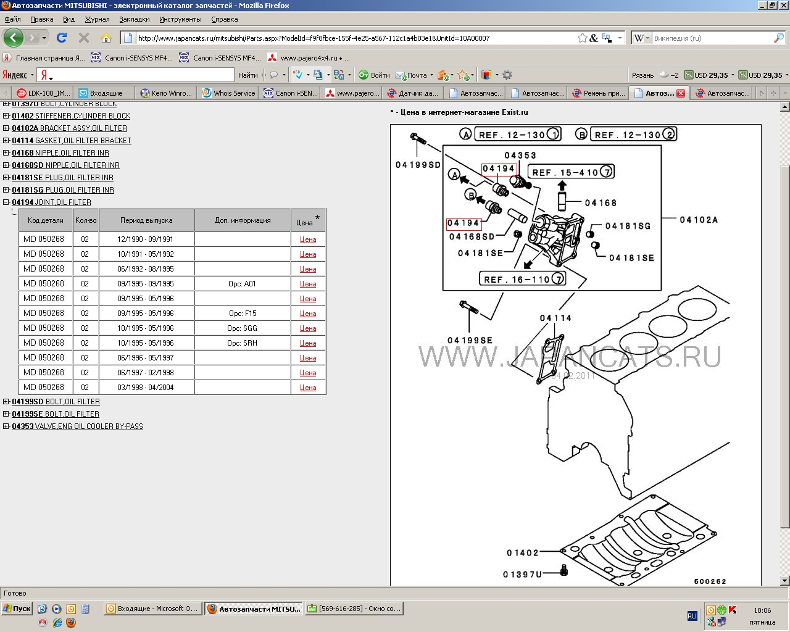Image resolution: width=790 pixels, height=632 pixels.
Task: Open the Инструменты menu
Action: (180, 19)
